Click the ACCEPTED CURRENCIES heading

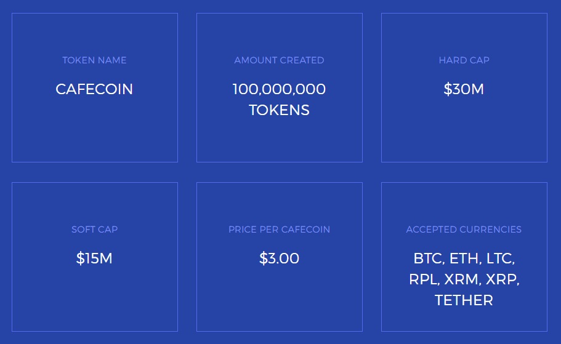point(464,229)
